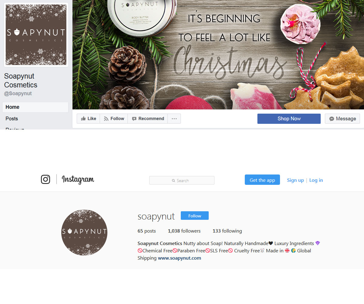Open the Log in link
Screen dimensions: 364x304
(x=316, y=180)
